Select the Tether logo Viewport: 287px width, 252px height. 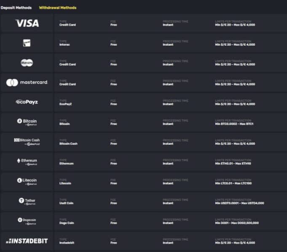[27, 201]
